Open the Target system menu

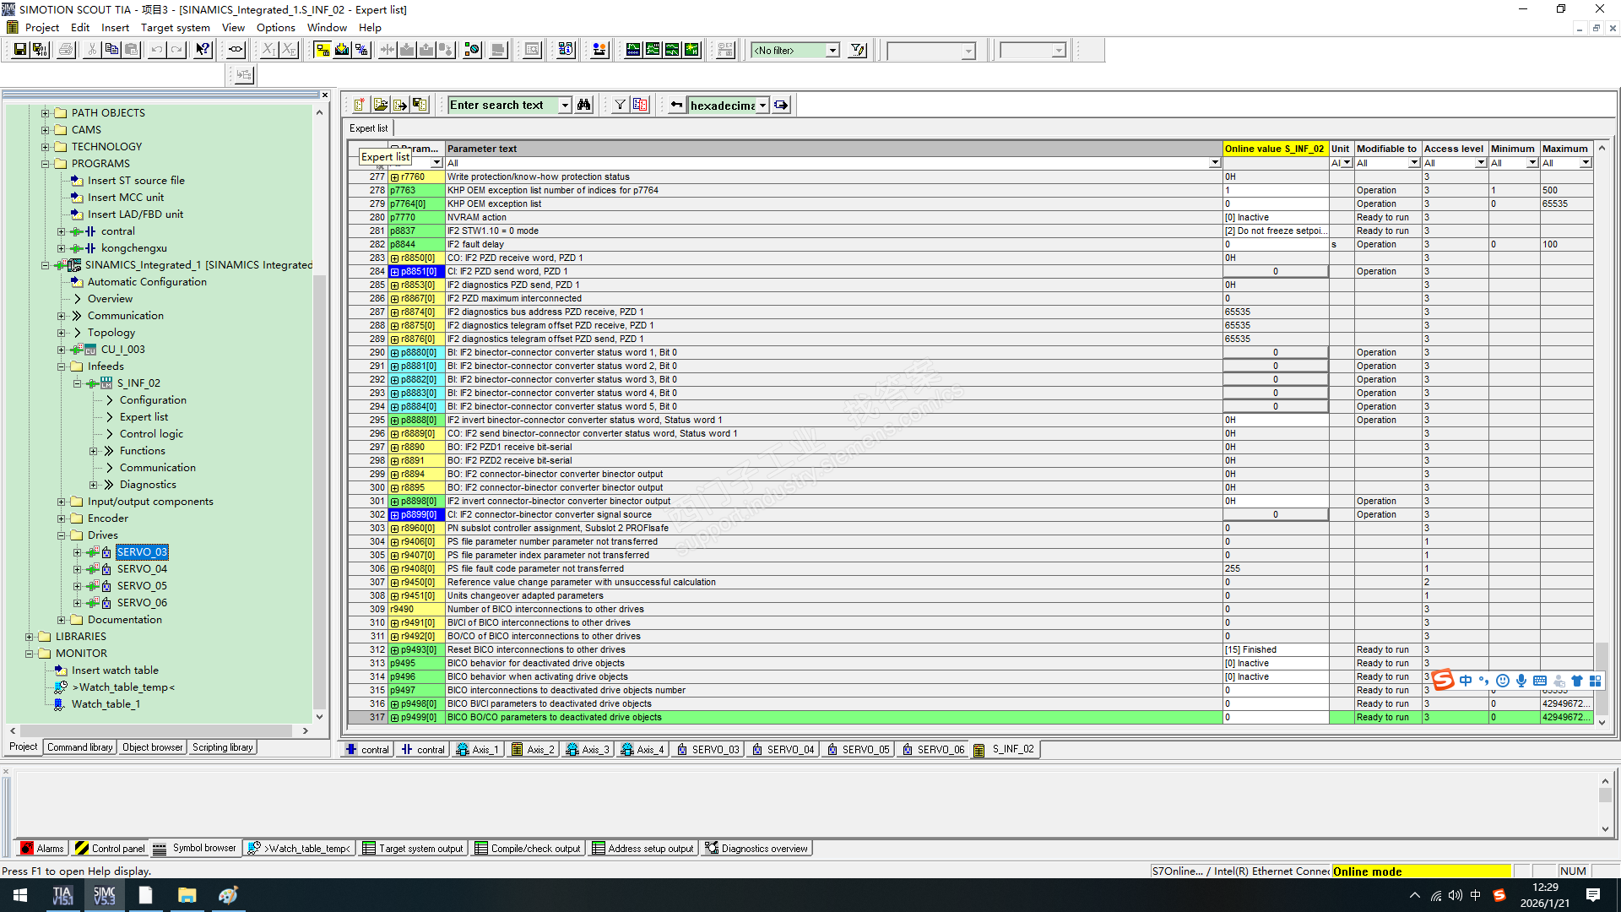pyautogui.click(x=175, y=27)
